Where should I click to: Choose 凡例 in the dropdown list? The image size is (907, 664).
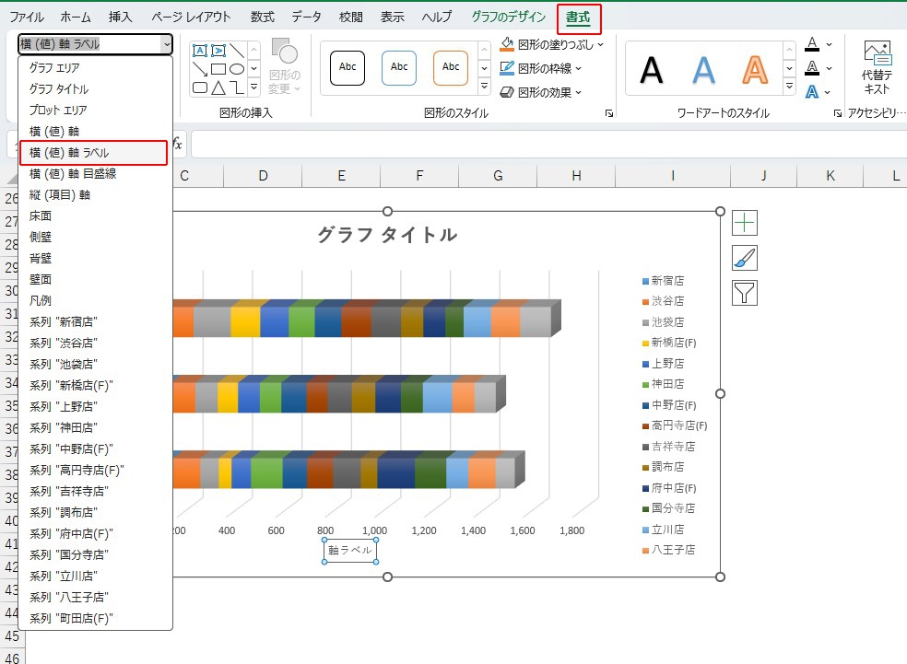tap(41, 300)
